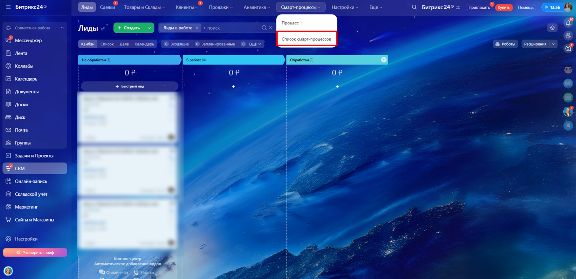
Task: Open the notifications bell icon
Action: (568, 23)
